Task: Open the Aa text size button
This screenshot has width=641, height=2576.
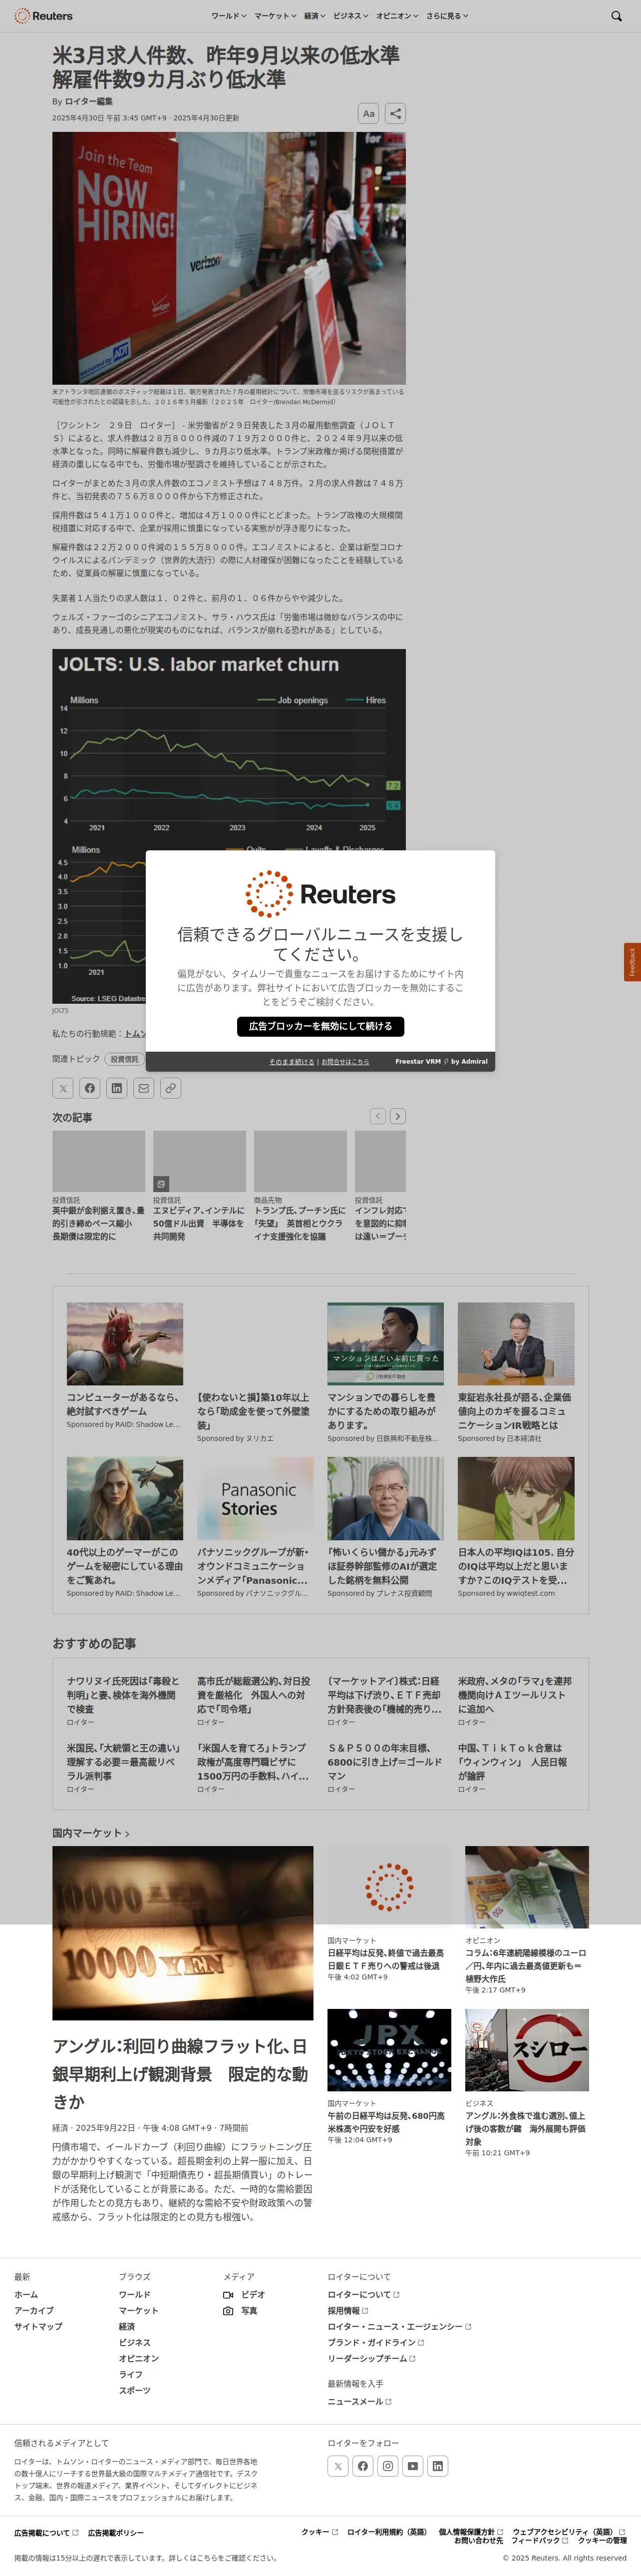Action: point(368,113)
